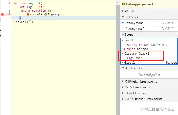Screen dimensions: 178x115
Task: Expand the Global scope group
Action: [x=123, y=63]
